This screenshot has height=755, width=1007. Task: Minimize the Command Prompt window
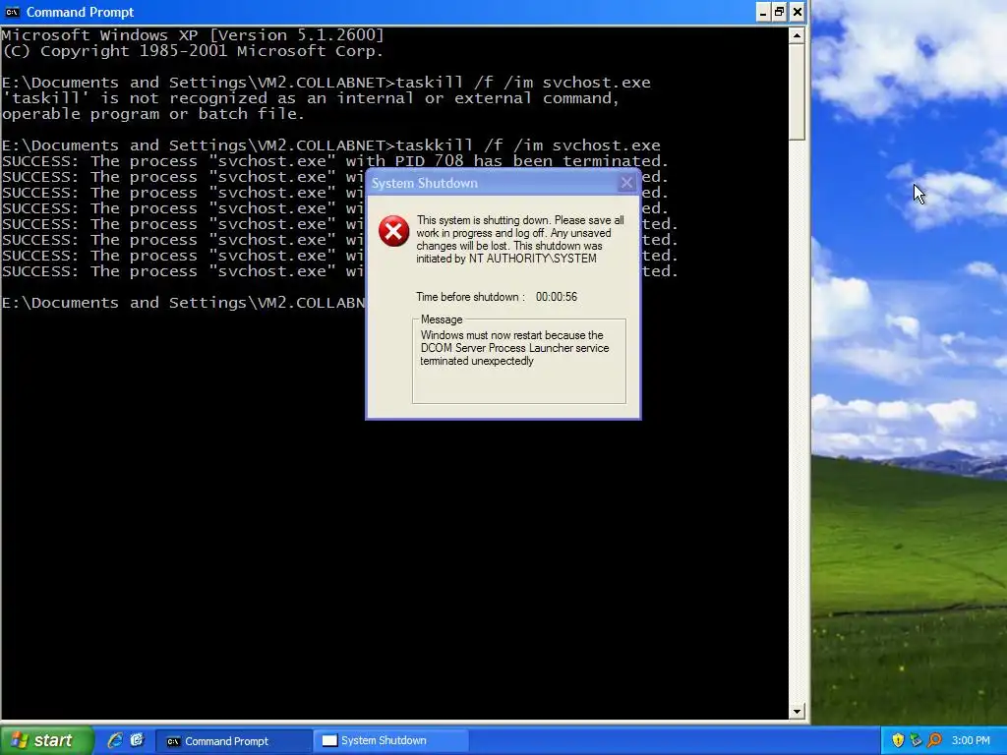762,12
